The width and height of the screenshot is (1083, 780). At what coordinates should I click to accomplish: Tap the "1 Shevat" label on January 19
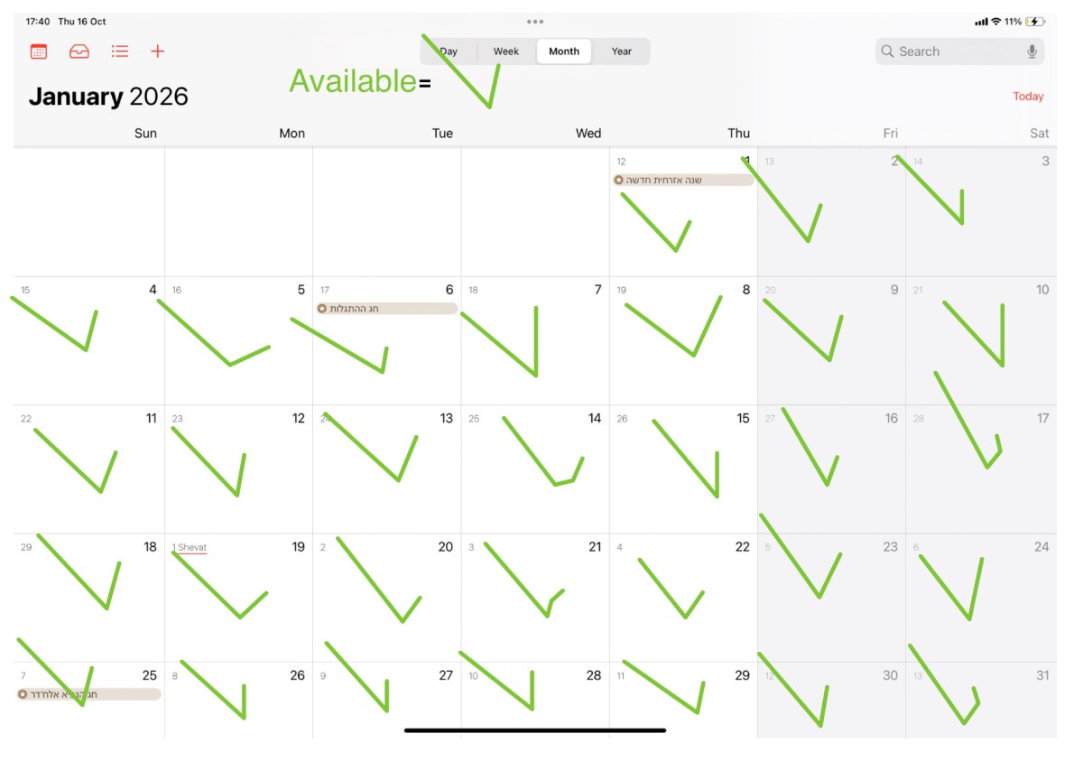190,548
